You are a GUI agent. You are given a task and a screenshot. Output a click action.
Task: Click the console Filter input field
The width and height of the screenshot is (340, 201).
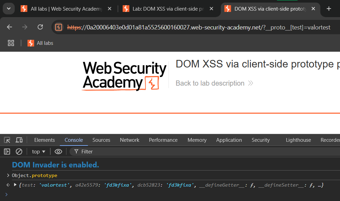205,151
